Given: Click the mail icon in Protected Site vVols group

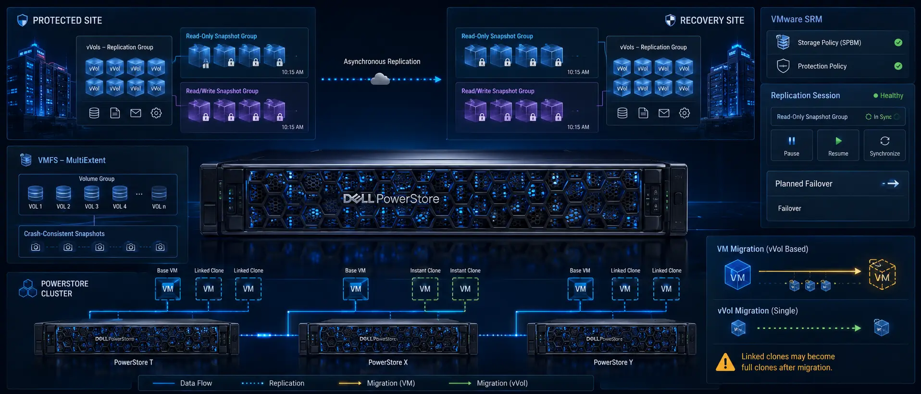Looking at the screenshot, I should pyautogui.click(x=136, y=113).
